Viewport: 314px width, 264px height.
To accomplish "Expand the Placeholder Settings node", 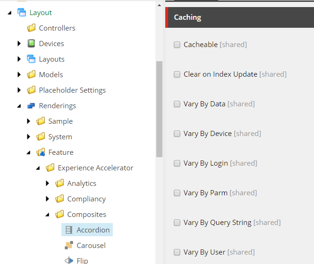I will 19,90.
